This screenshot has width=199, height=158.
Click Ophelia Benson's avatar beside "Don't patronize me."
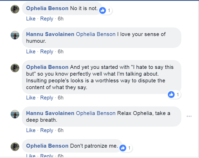pyautogui.click(x=15, y=146)
